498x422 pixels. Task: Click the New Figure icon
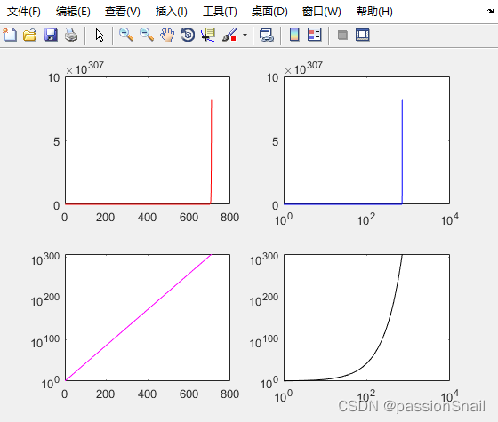tap(10, 35)
